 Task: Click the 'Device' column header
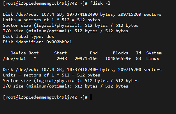pos(18,53)
